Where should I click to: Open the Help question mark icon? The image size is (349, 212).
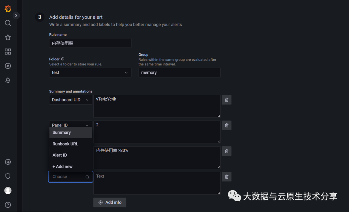[8, 205]
